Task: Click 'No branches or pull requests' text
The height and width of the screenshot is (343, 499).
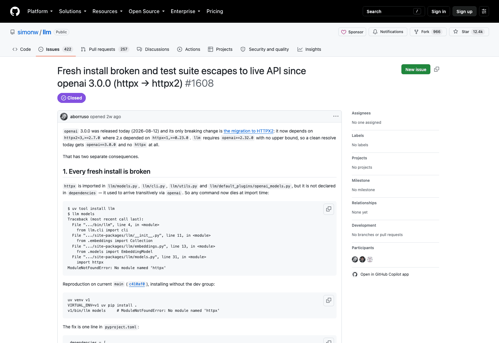Action: pyautogui.click(x=377, y=235)
